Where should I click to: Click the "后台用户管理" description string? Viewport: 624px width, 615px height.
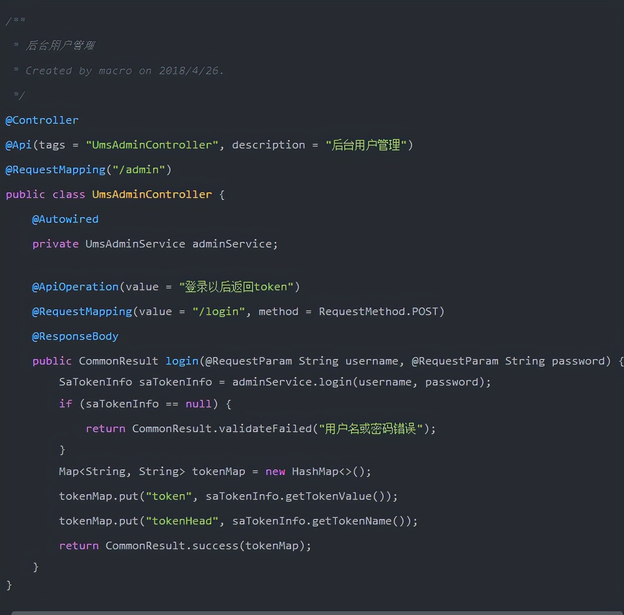(366, 145)
